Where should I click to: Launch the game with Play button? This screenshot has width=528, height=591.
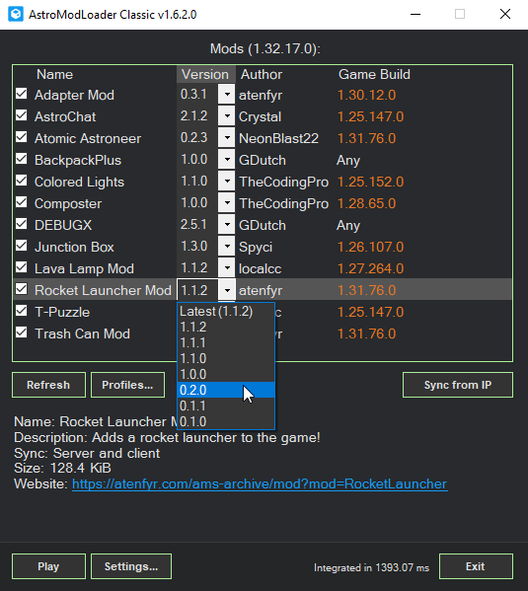tap(48, 566)
